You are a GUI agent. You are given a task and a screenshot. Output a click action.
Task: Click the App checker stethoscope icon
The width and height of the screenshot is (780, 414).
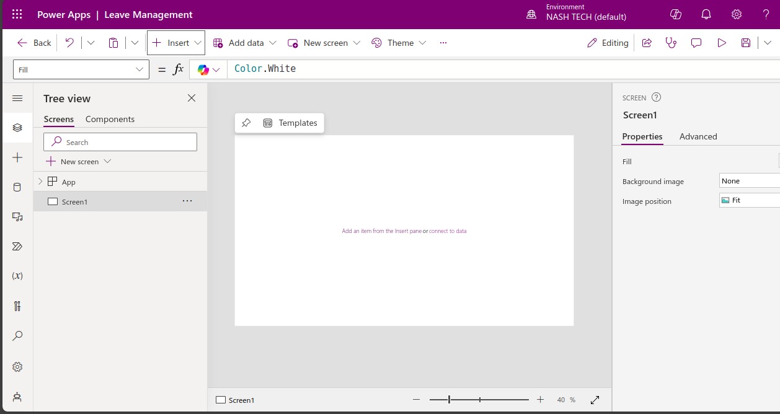coord(671,43)
